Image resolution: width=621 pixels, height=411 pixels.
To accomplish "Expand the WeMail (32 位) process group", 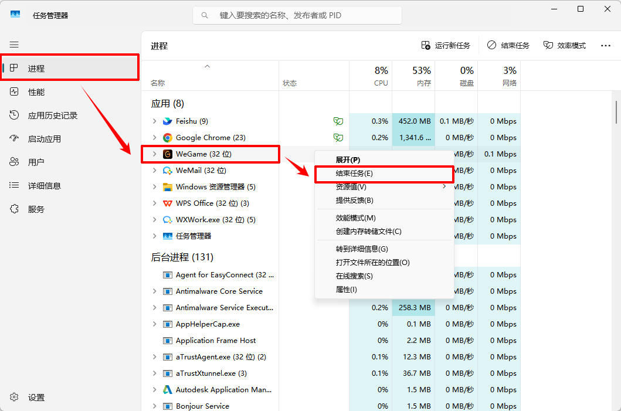I will (154, 170).
